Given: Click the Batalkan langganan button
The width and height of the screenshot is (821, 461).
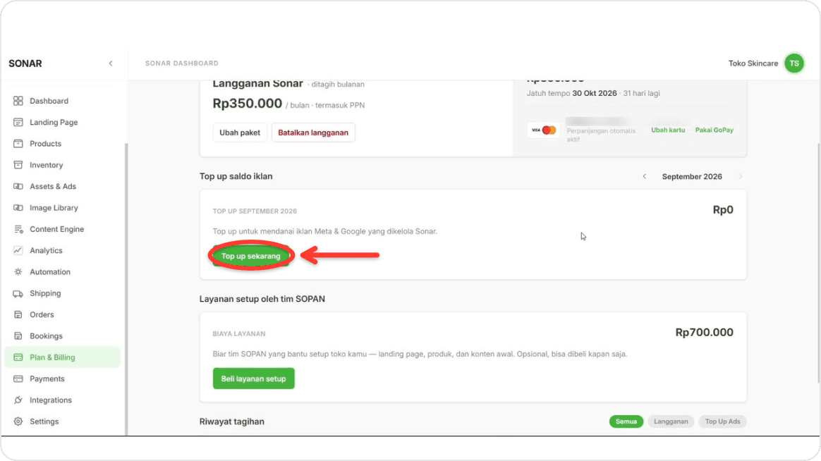Looking at the screenshot, I should tap(313, 133).
